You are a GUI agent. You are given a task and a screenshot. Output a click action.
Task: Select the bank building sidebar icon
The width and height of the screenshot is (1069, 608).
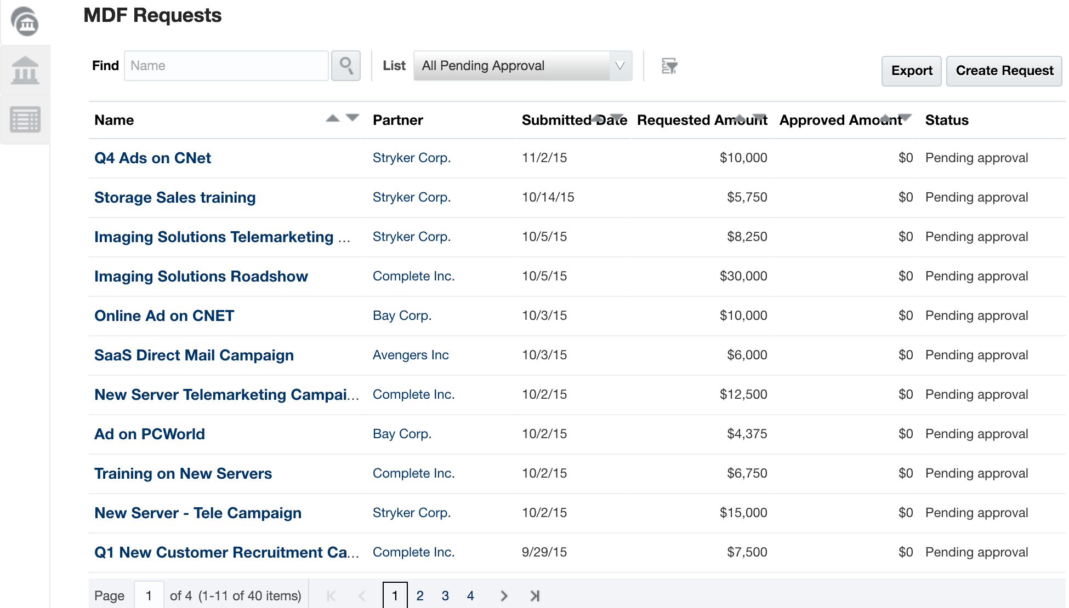point(25,71)
